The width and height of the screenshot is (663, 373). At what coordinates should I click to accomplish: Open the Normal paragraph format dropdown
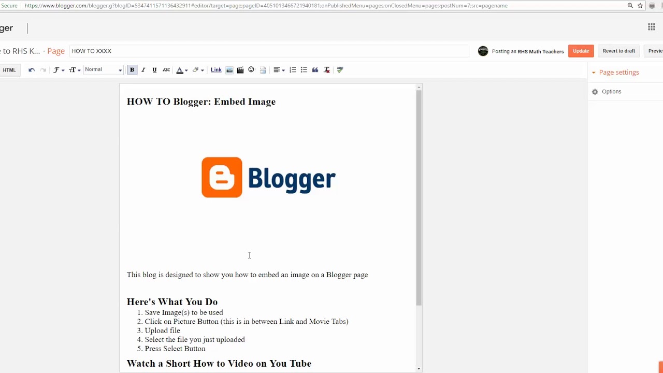[103, 70]
